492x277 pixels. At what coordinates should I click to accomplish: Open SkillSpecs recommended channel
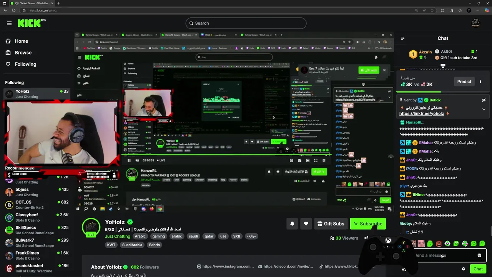(x=37, y=230)
